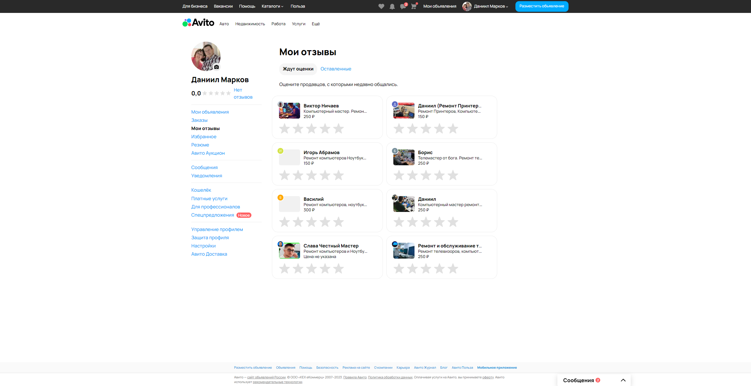Screen dimensions: 751x386
Task: Open messages chat bubble icon
Action: click(403, 6)
